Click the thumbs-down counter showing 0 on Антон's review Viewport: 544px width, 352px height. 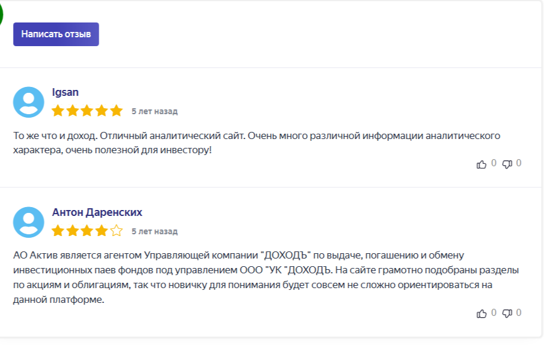(517, 313)
